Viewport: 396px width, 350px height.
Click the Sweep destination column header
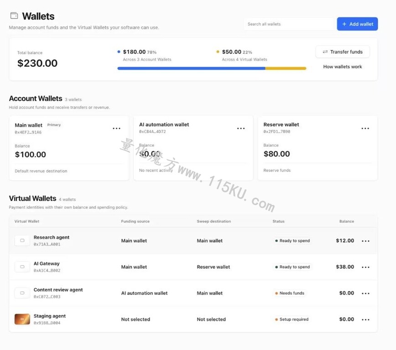pos(214,221)
